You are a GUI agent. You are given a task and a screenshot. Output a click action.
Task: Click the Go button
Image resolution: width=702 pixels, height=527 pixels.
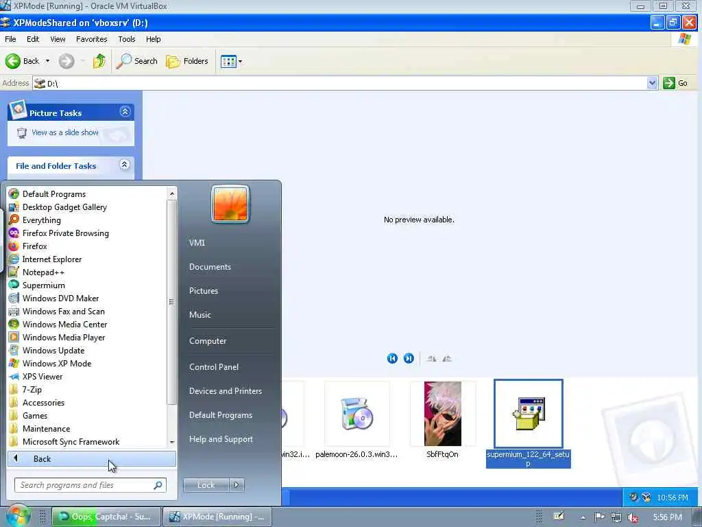point(675,83)
